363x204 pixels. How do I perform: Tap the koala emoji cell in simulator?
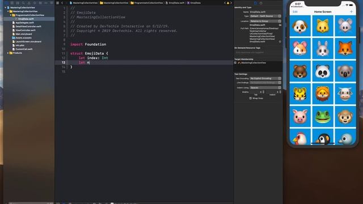click(x=345, y=71)
